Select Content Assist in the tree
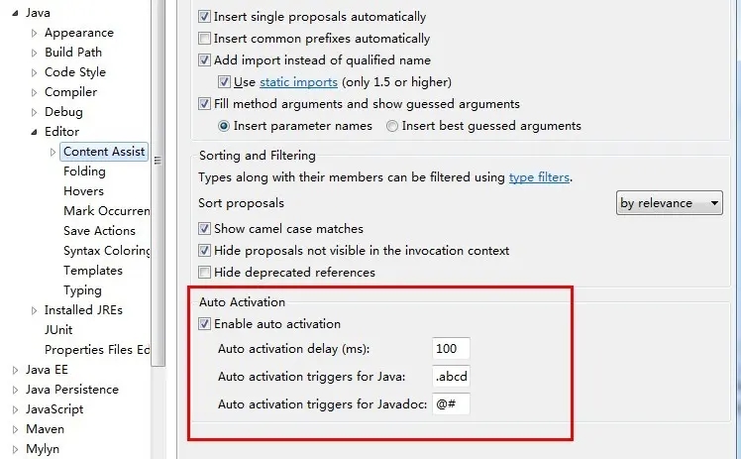 click(104, 152)
